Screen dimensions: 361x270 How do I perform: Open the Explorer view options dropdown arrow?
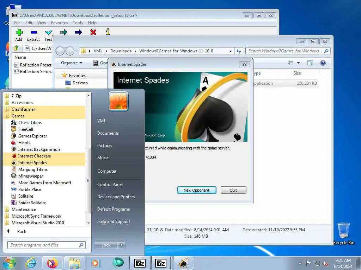click(x=298, y=63)
